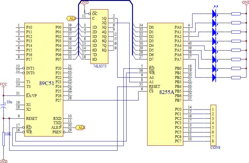The image size is (249, 163).
Task: Click the RD pin label on 89C51
Action: tap(29, 127)
